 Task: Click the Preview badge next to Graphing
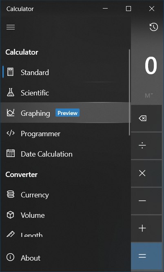[67, 113]
